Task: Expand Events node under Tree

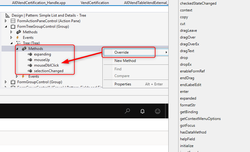Action: point(17,76)
